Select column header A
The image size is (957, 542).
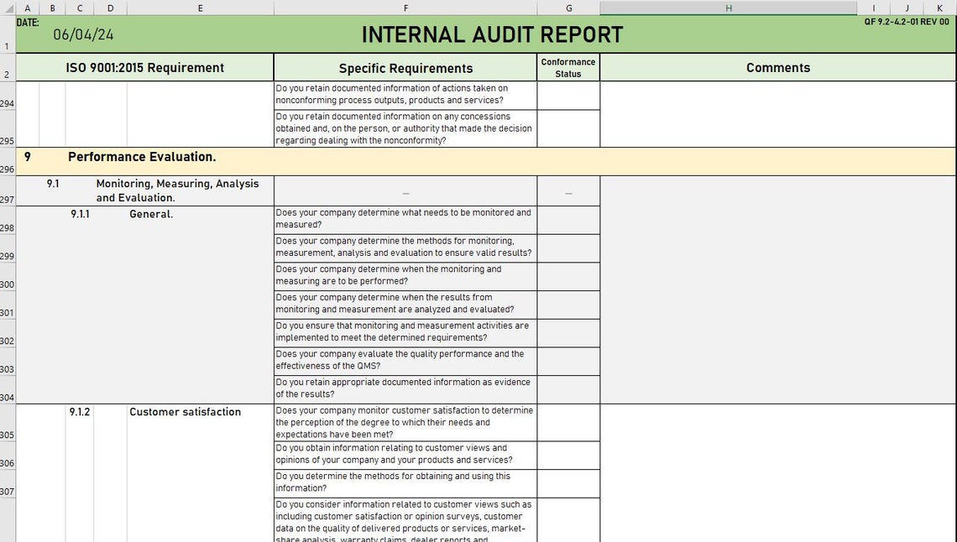(27, 8)
